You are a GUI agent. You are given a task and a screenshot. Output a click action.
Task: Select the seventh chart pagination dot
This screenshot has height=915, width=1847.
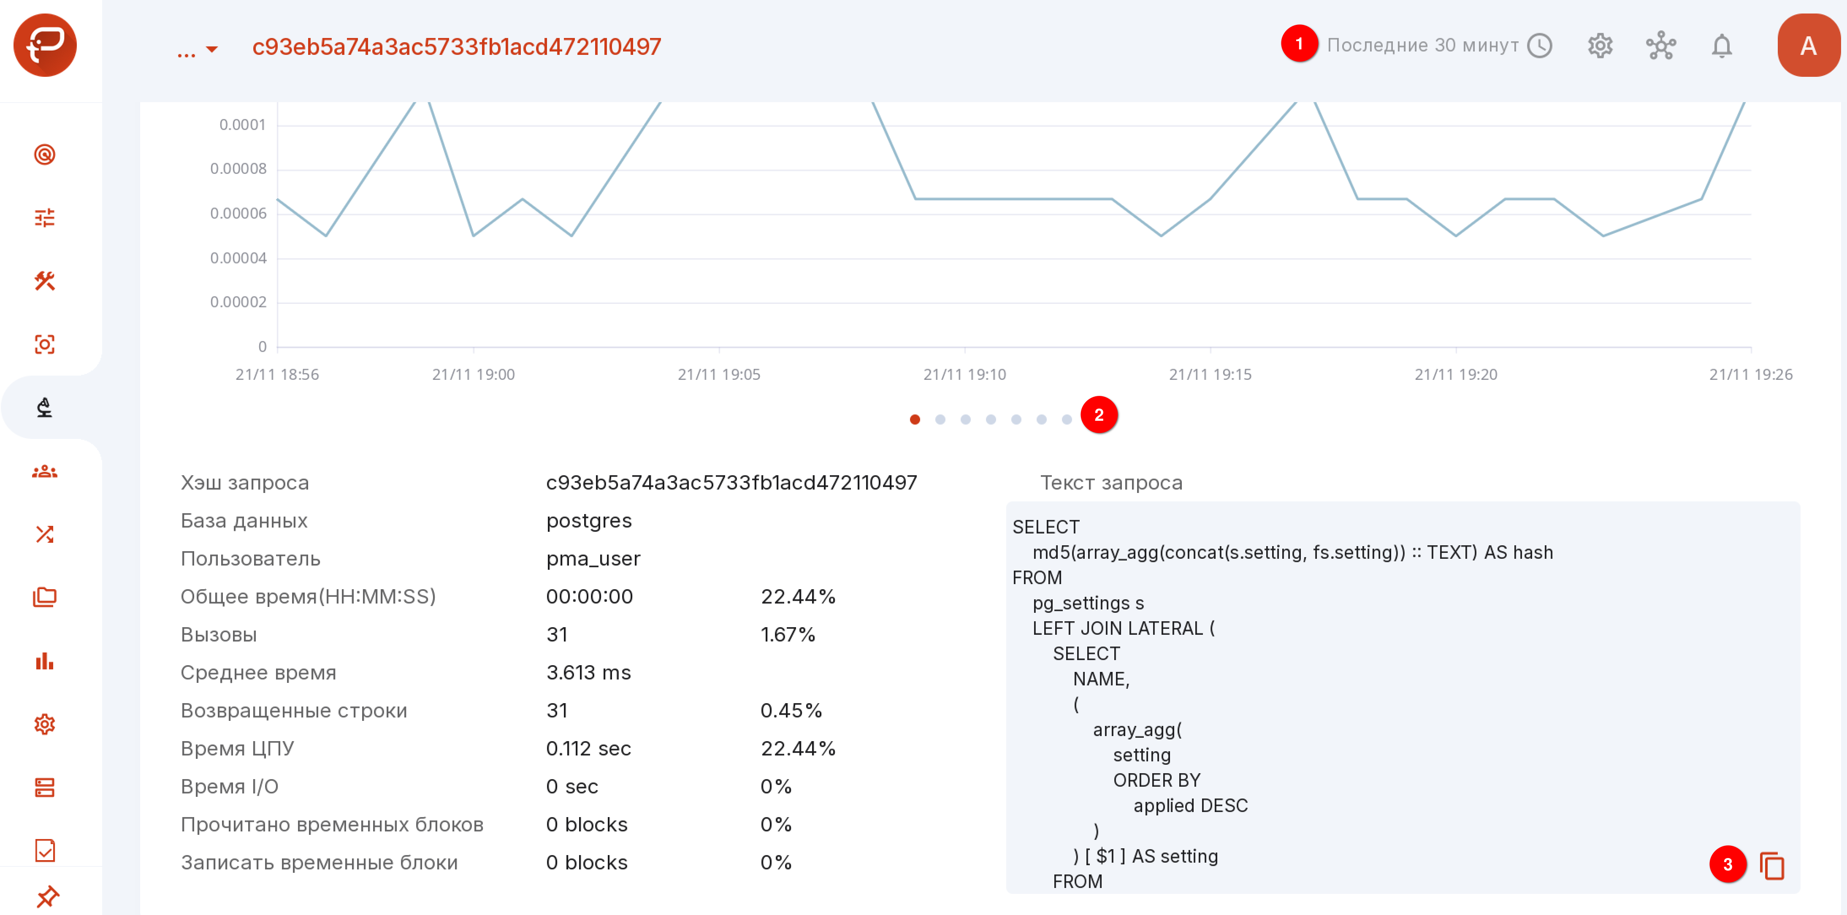(1067, 420)
